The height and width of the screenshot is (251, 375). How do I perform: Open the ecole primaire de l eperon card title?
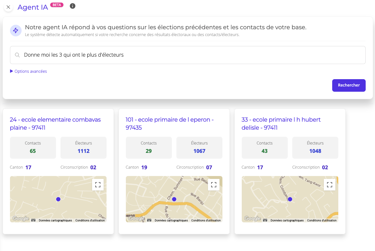pyautogui.click(x=170, y=124)
